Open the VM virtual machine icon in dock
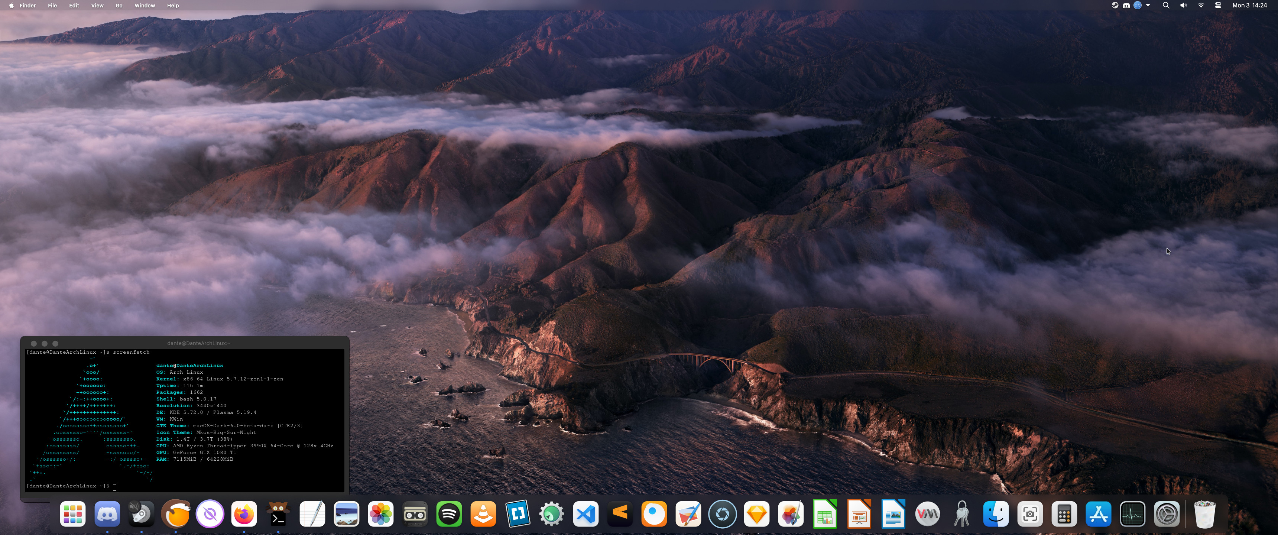 coord(928,514)
